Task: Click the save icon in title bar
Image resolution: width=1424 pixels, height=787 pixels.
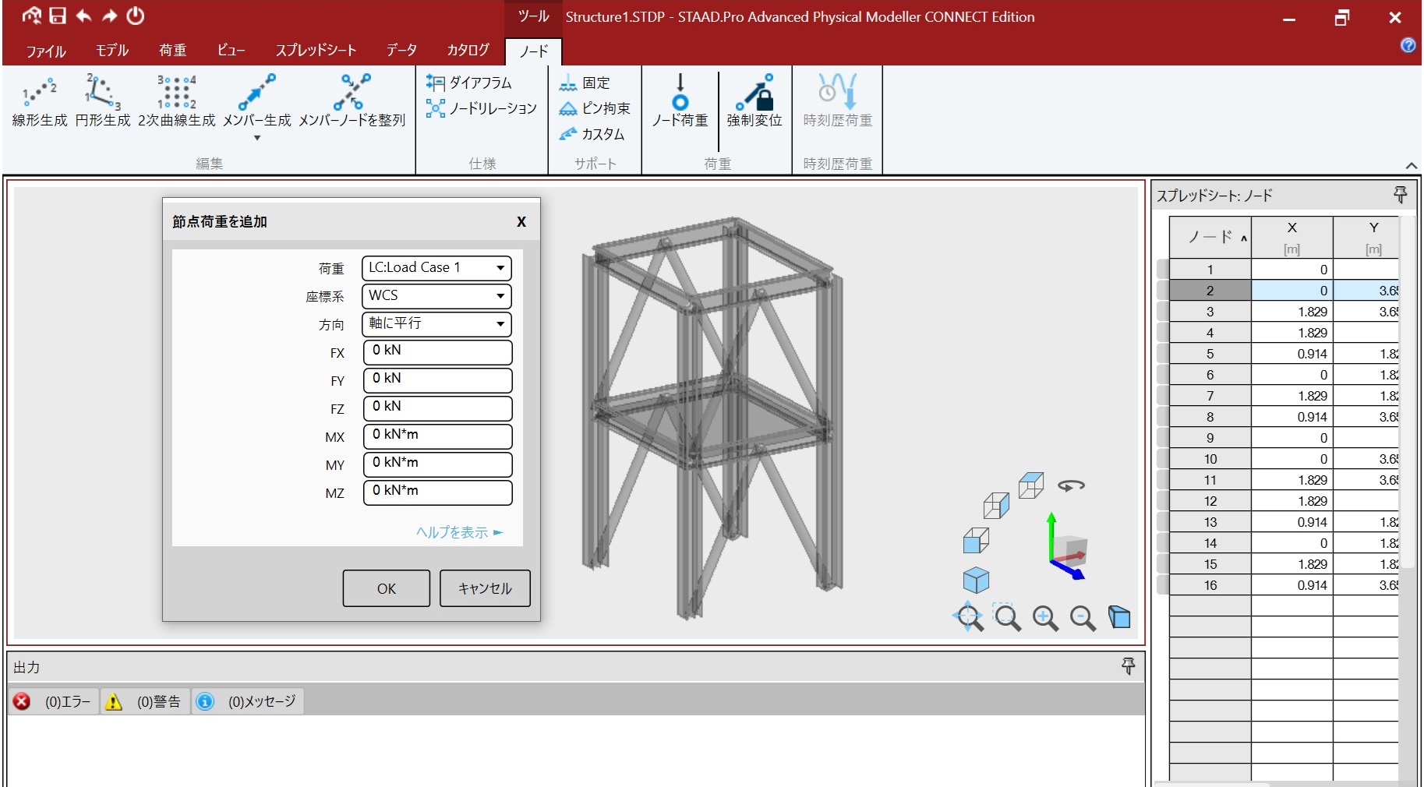Action: tap(58, 16)
